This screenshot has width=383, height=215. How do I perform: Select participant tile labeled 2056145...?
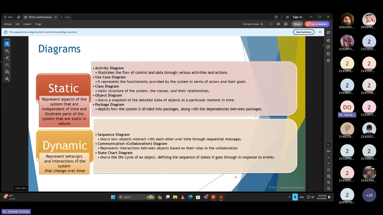pos(369,21)
